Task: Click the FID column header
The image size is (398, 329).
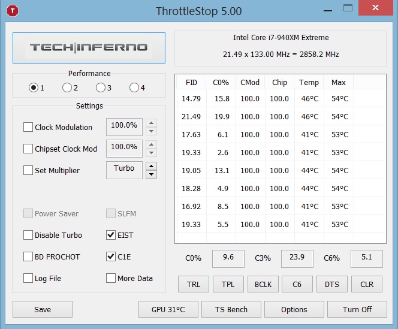Action: coord(191,83)
